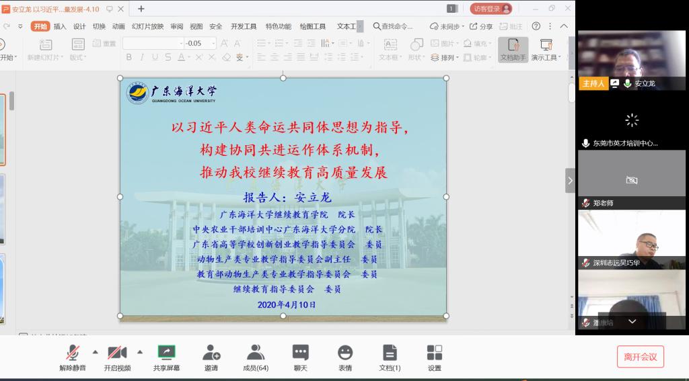Screen dimensions: 689x381
Task: Expand video options arrow beside 开启视频
Action: 140,351
